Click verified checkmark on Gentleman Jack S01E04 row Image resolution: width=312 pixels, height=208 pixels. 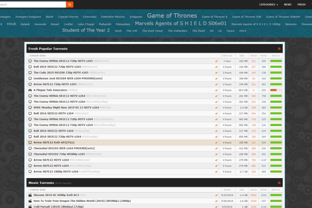[x=216, y=79]
